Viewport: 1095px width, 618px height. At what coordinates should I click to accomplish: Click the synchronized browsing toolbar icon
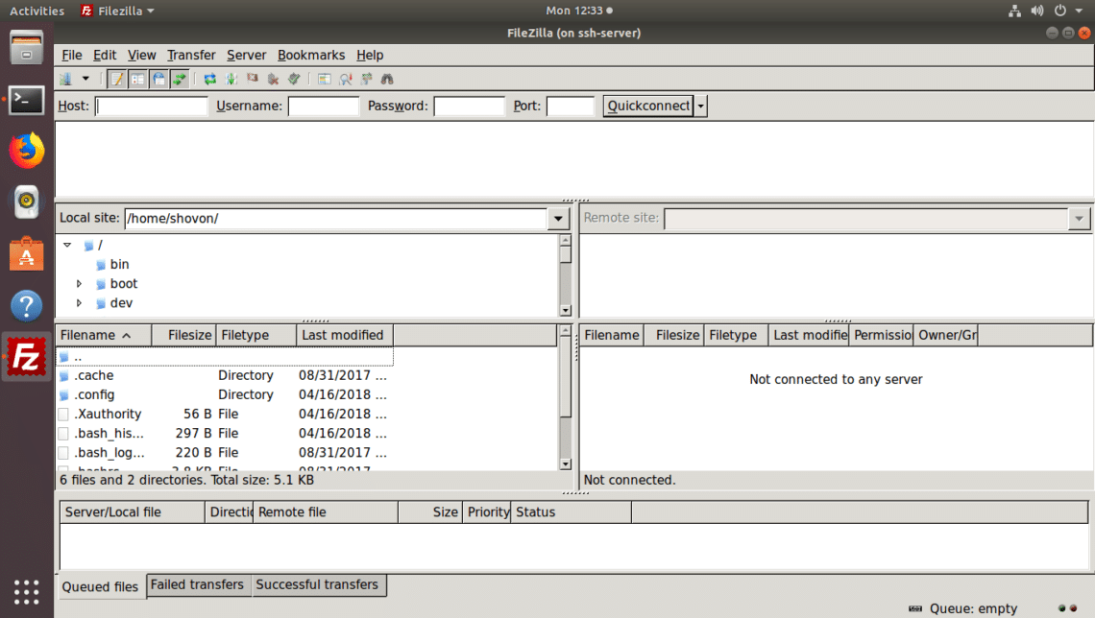pyautogui.click(x=366, y=79)
